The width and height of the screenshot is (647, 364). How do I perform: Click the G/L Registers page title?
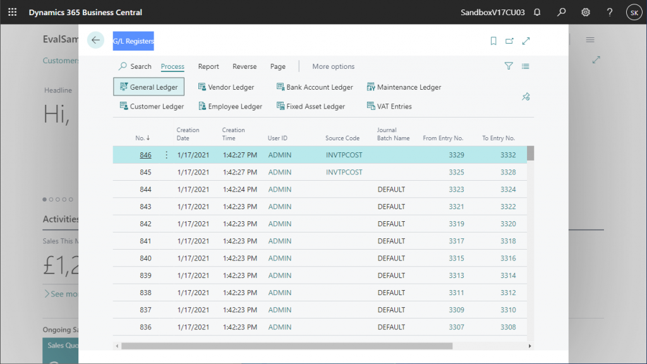tap(133, 41)
